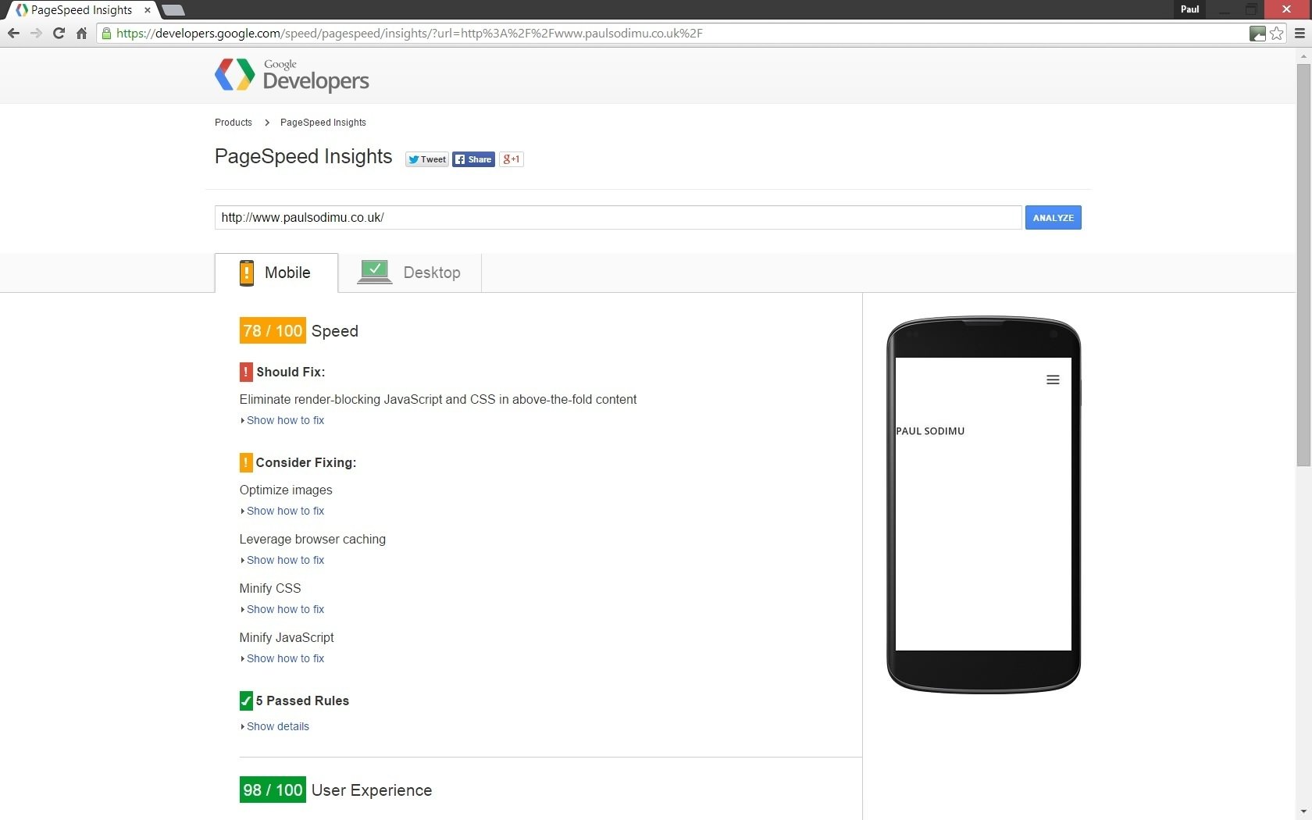Open the Chrome hamburger menu
The width and height of the screenshot is (1312, 820).
[x=1300, y=34]
